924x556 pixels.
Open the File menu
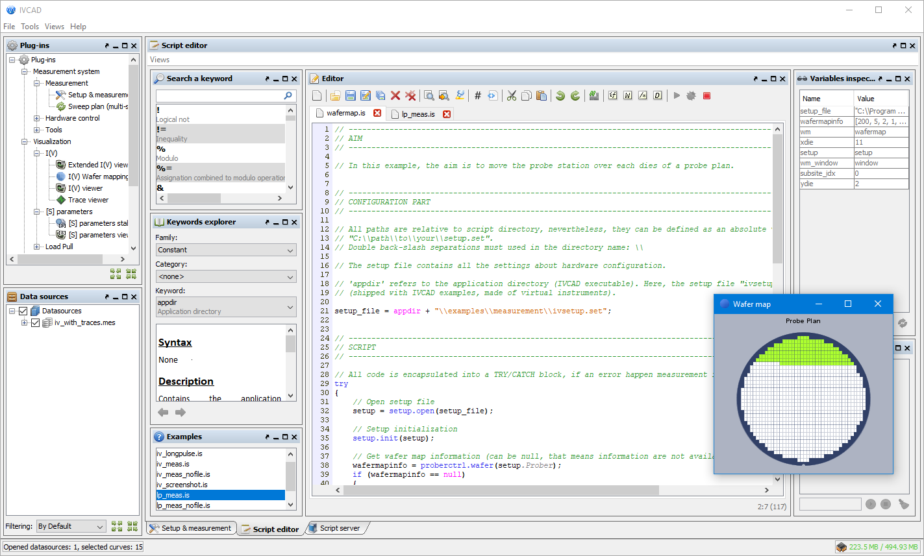coord(9,27)
